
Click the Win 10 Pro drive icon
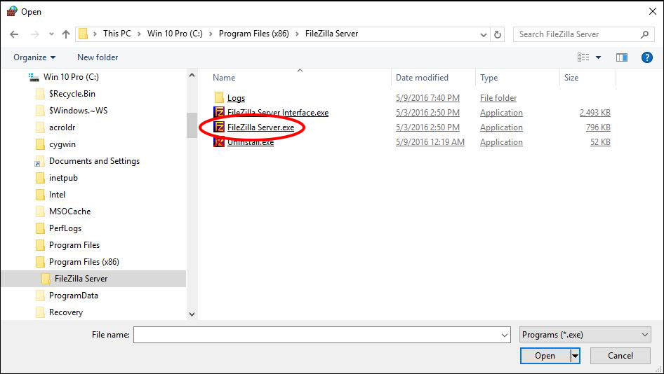[x=34, y=77]
